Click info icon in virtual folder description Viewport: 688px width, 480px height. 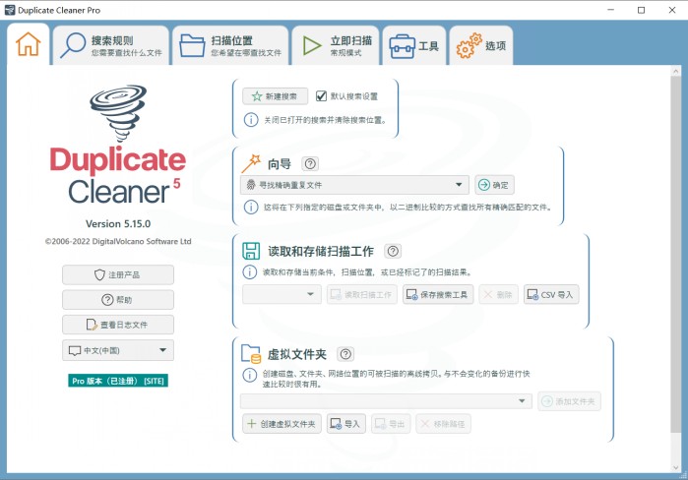click(x=250, y=375)
